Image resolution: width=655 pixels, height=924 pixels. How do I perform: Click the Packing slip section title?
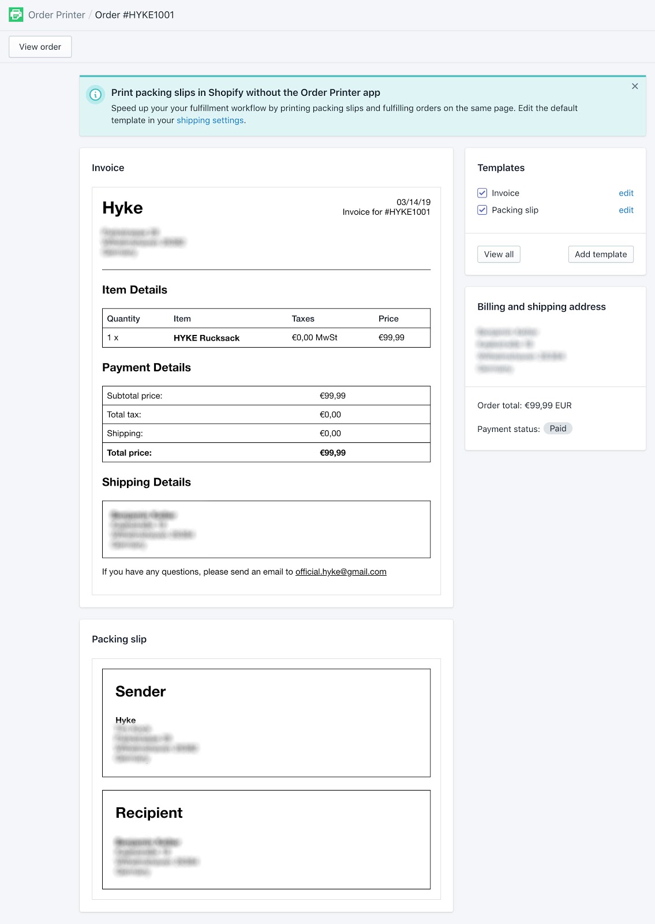pyautogui.click(x=119, y=639)
